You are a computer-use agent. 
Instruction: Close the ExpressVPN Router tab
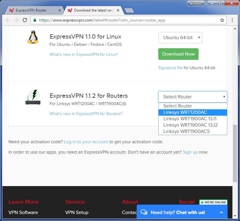(60, 10)
